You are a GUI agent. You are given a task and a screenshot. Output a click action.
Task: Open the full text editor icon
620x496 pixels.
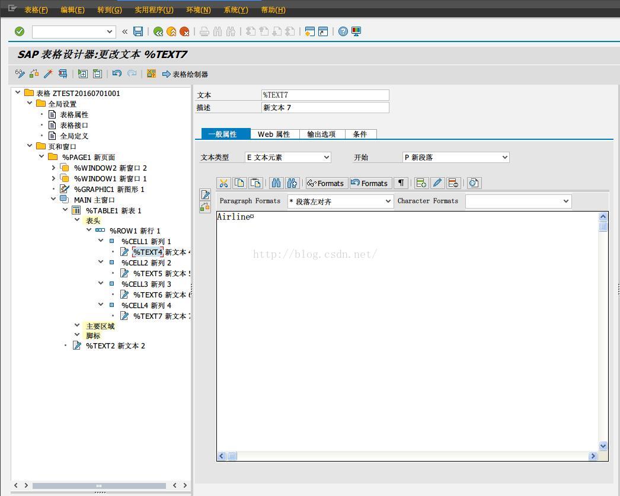[x=205, y=194]
